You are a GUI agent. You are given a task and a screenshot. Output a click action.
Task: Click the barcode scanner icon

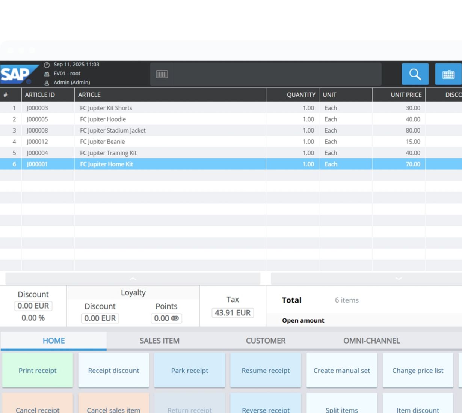162,74
